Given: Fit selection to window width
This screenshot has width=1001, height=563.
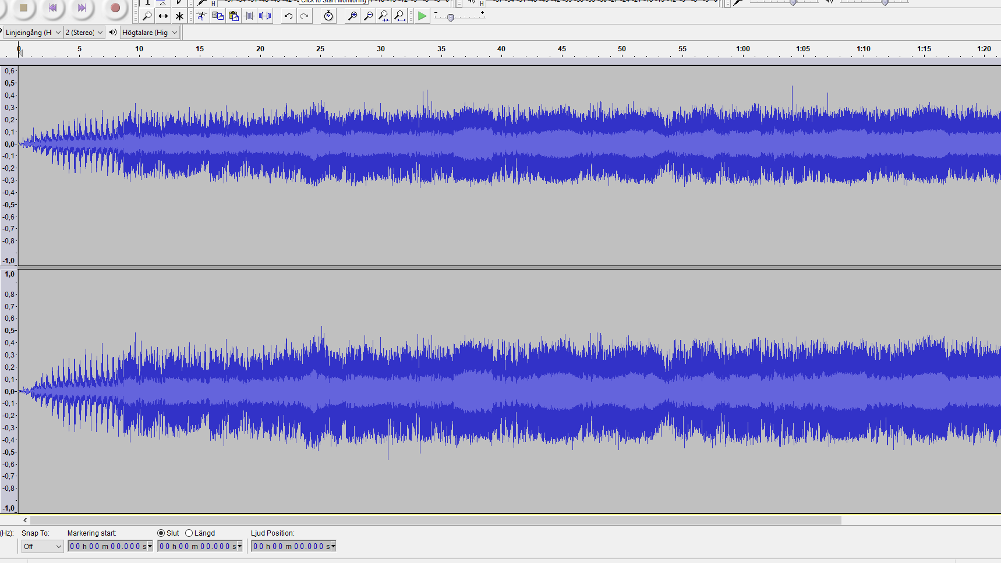Looking at the screenshot, I should 384,16.
